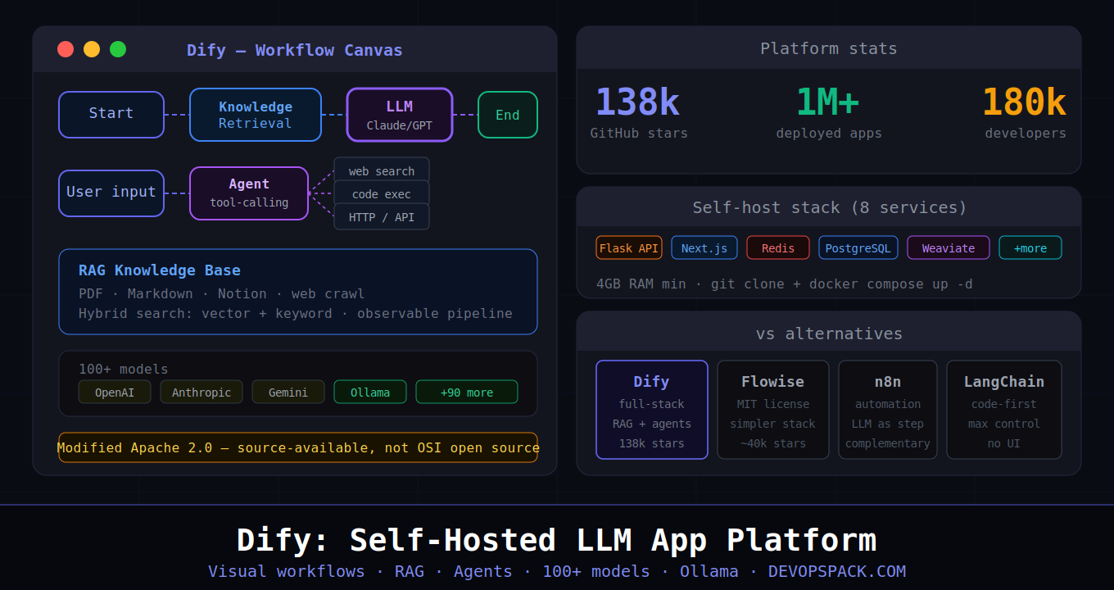Click the Platform stats header
The height and width of the screenshot is (590, 1114).
829,48
